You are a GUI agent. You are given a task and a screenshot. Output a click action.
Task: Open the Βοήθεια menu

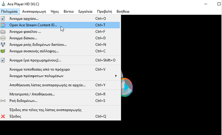coord(123,12)
